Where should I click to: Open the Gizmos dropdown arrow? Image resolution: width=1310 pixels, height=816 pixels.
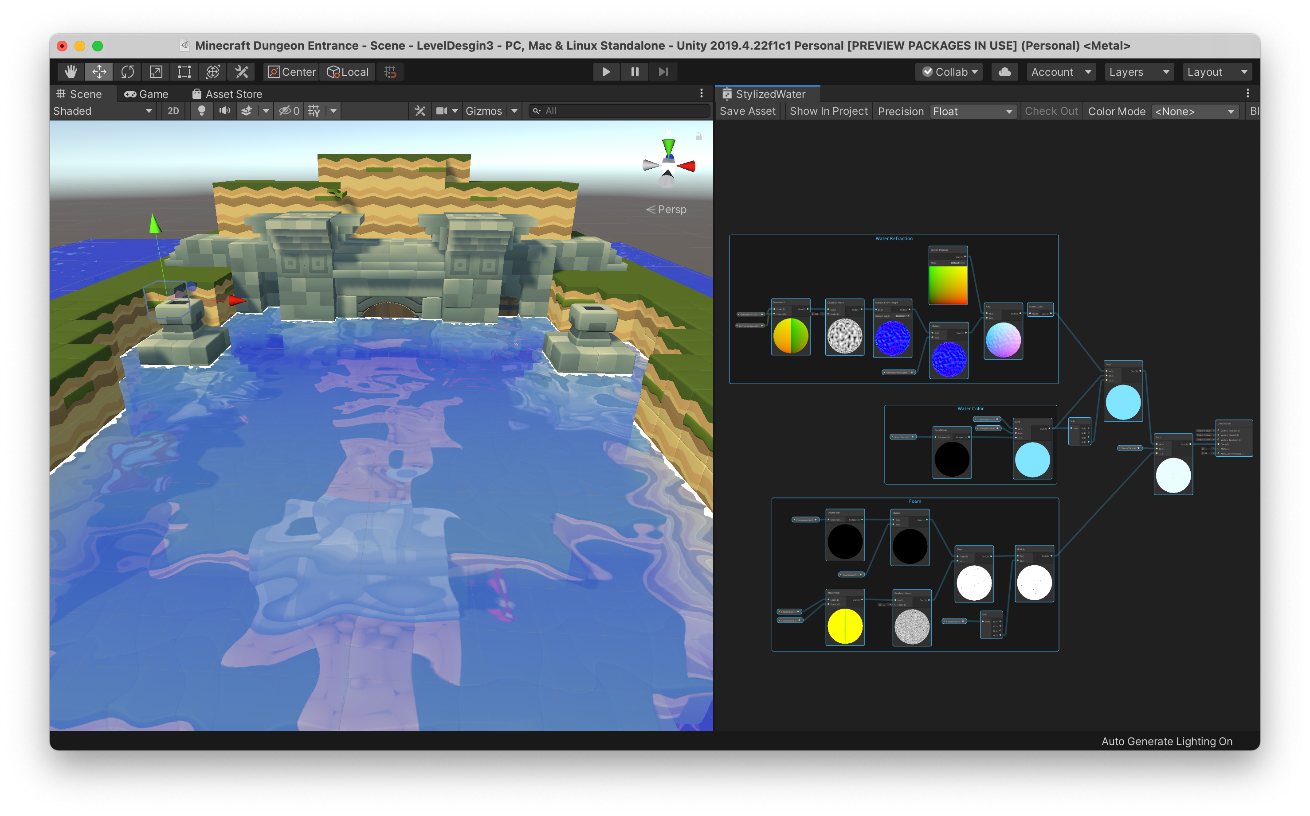click(514, 111)
